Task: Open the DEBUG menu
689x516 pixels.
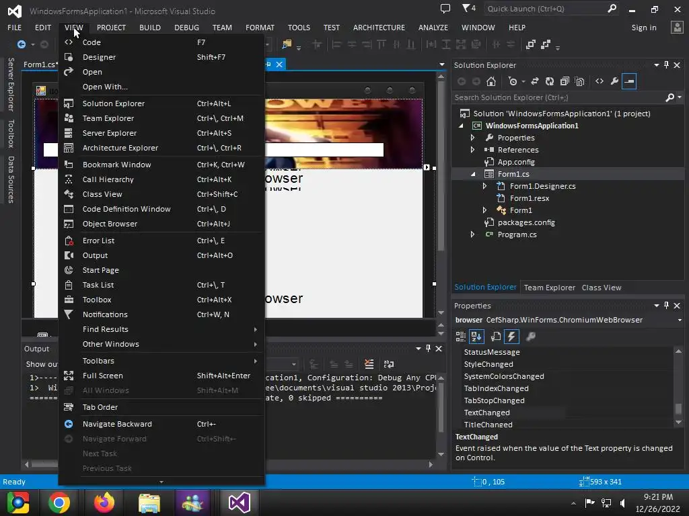Action: (x=186, y=27)
